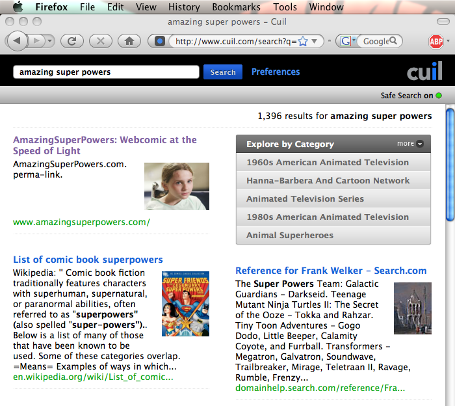This screenshot has height=406, width=455.
Task: Stop loading with the X button
Action: coord(100,41)
